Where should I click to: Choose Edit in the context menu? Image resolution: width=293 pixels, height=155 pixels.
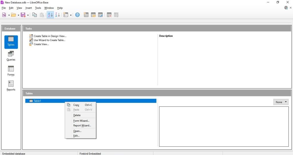point(76,136)
